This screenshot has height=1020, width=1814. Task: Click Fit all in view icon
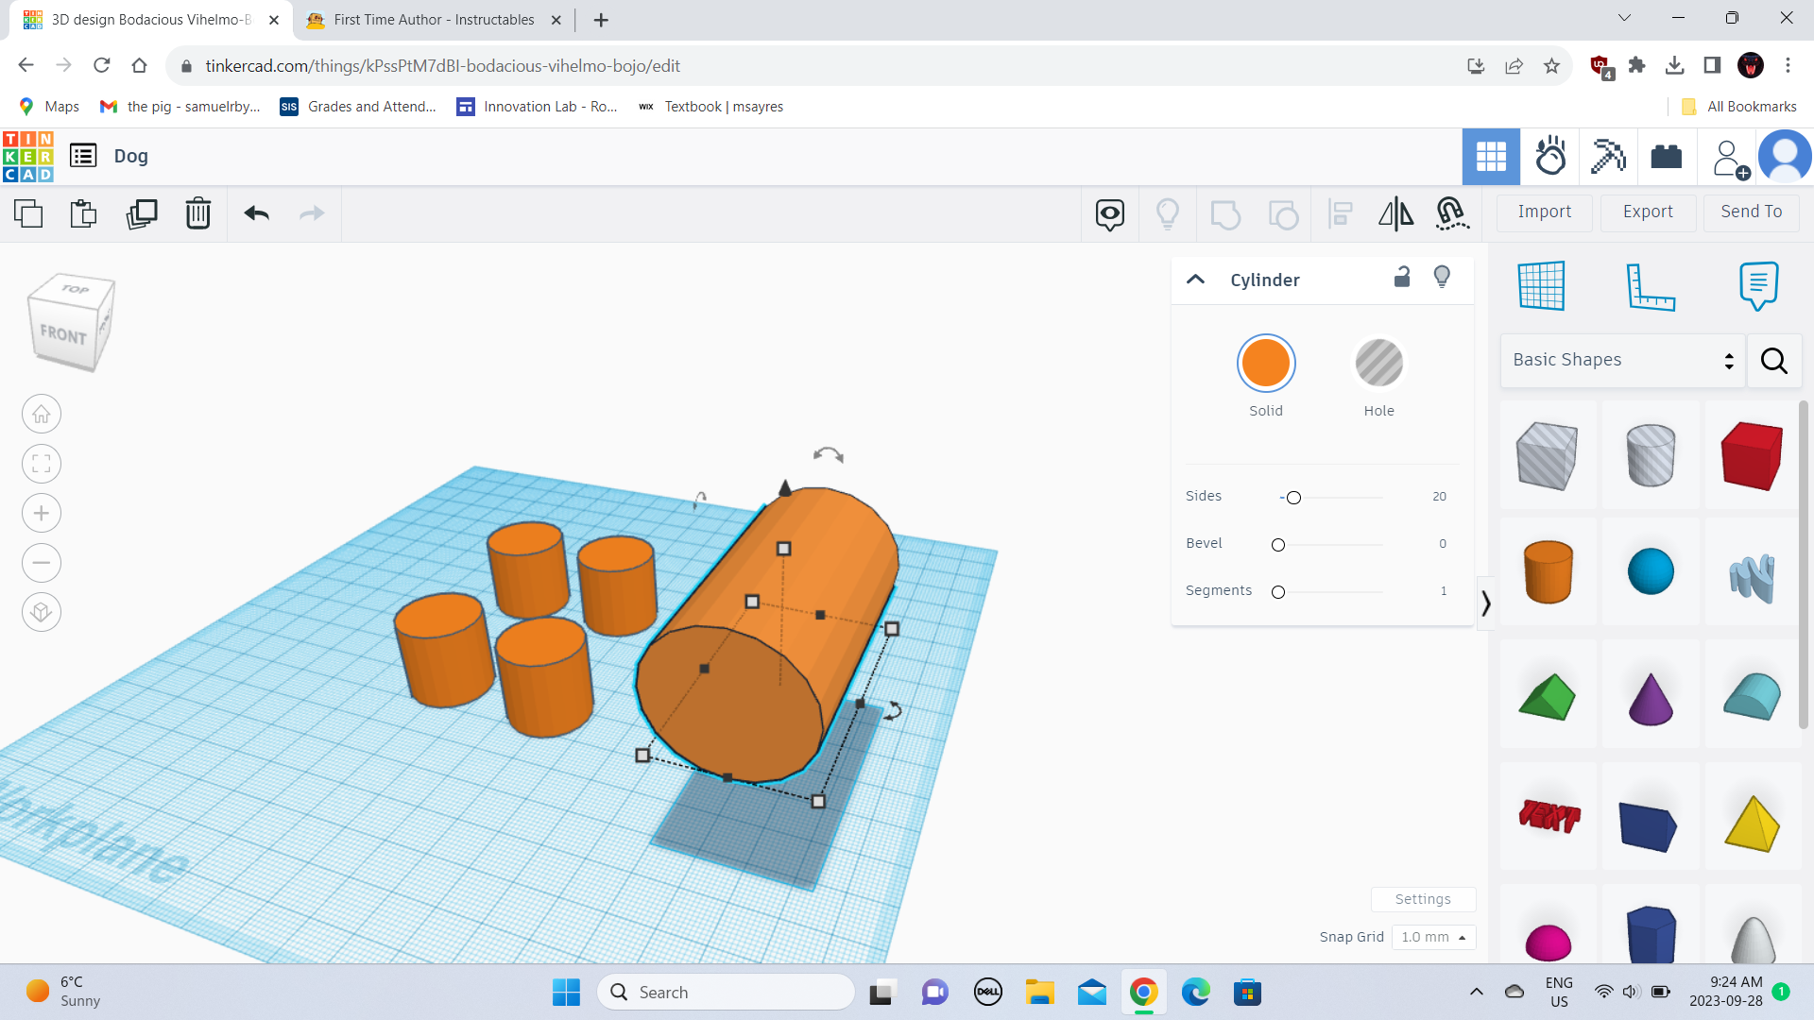(42, 464)
